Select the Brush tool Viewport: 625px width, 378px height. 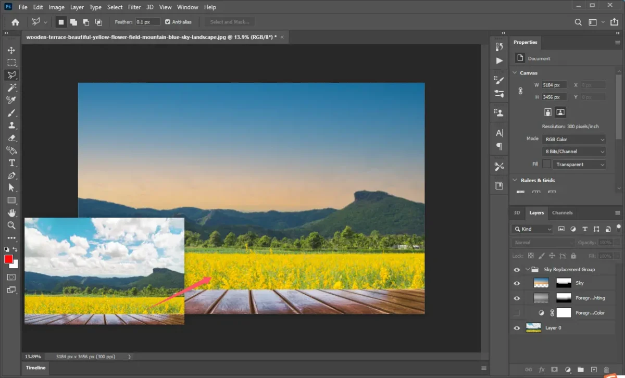click(x=11, y=113)
